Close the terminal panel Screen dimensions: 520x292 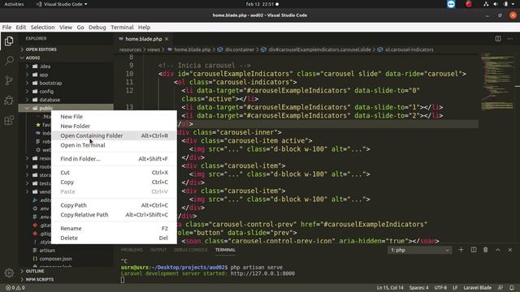(510, 250)
